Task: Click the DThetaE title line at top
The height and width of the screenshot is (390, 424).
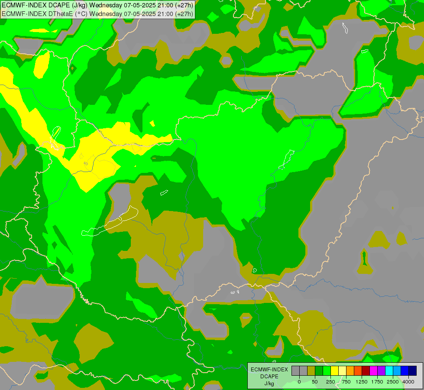Action: [97, 13]
